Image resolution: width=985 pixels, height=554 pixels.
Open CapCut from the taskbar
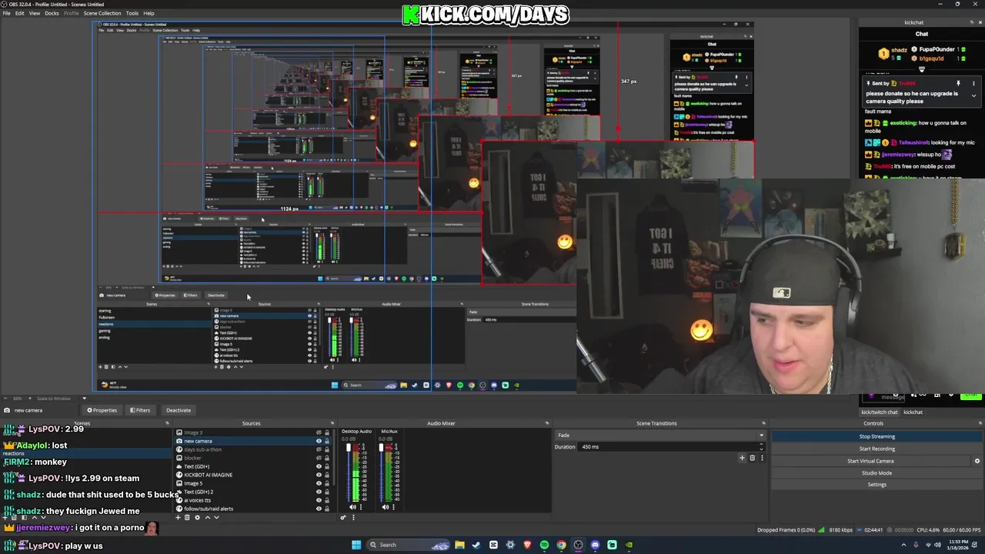493,545
